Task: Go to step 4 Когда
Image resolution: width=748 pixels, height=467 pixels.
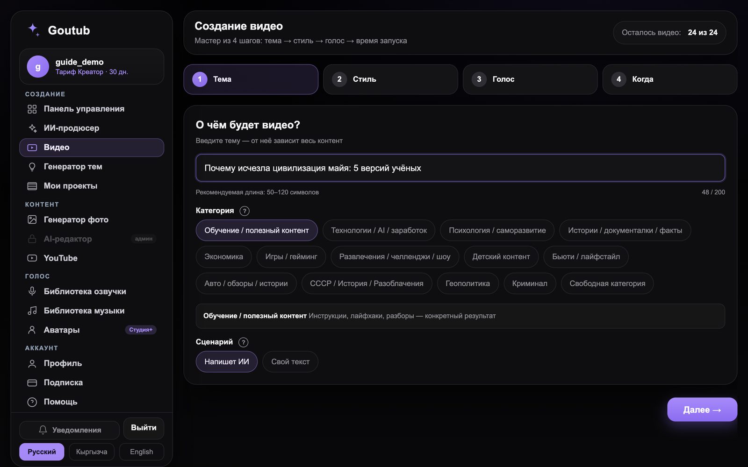Action: coord(670,79)
